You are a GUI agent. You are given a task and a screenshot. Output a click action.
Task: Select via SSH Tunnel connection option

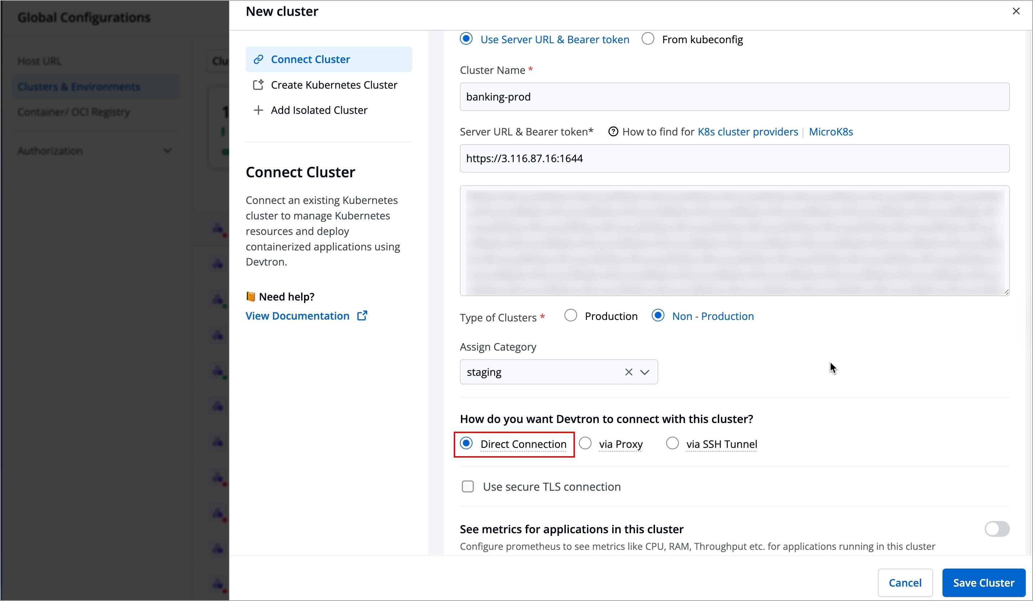click(x=672, y=444)
